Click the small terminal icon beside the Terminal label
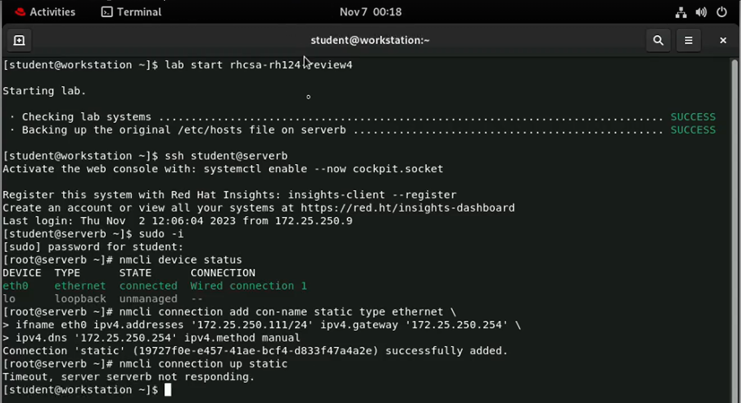This screenshot has height=403, width=741. click(107, 12)
